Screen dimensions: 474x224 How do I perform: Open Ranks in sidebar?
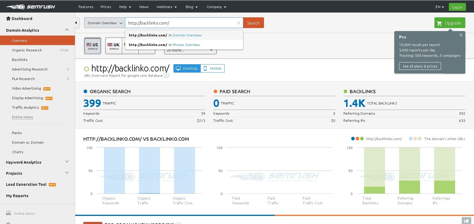(x=17, y=133)
